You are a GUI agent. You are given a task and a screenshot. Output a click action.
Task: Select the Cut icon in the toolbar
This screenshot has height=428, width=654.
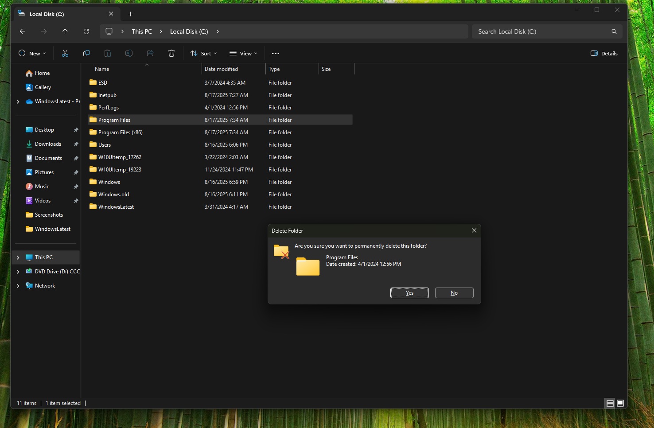[65, 53]
